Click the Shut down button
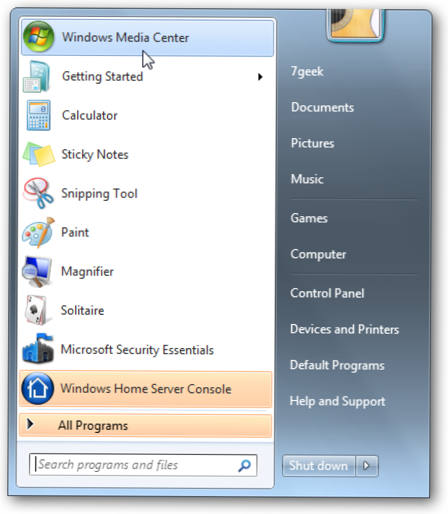The width and height of the screenshot is (448, 514). [318, 466]
